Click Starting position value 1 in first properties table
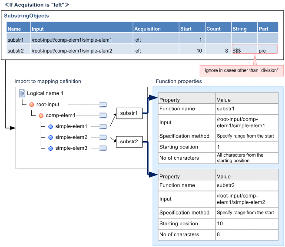The height and width of the screenshot is (247, 285). [247, 147]
